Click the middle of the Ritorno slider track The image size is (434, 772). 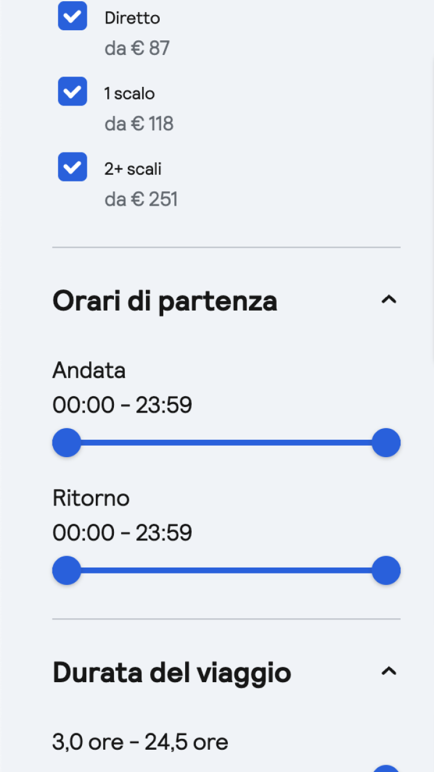[226, 571]
